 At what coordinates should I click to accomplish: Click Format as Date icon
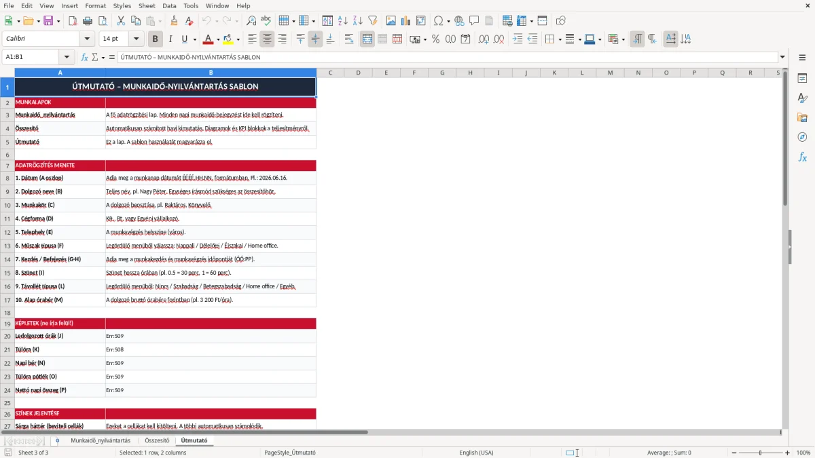click(x=466, y=39)
